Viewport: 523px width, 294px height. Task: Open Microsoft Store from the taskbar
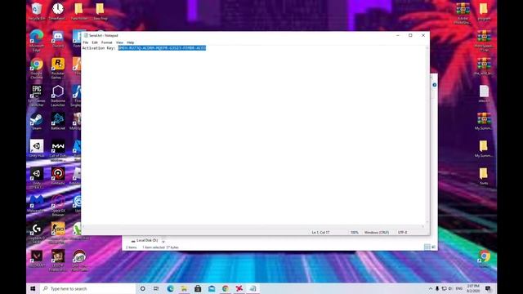point(198,288)
